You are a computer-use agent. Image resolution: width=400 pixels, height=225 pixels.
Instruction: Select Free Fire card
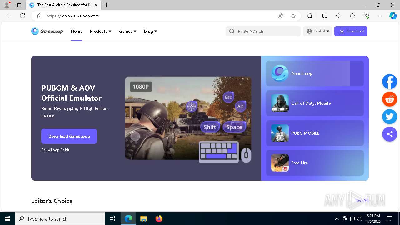click(315, 163)
